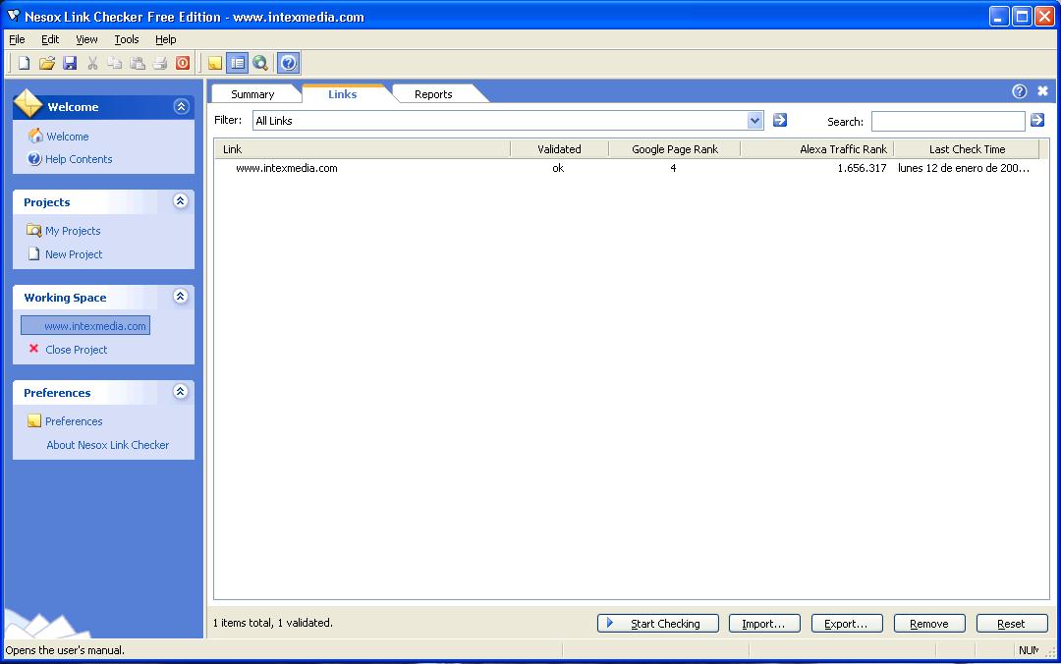The width and height of the screenshot is (1061, 664).
Task: Click the Google Page Rank value 4
Action: pyautogui.click(x=673, y=168)
